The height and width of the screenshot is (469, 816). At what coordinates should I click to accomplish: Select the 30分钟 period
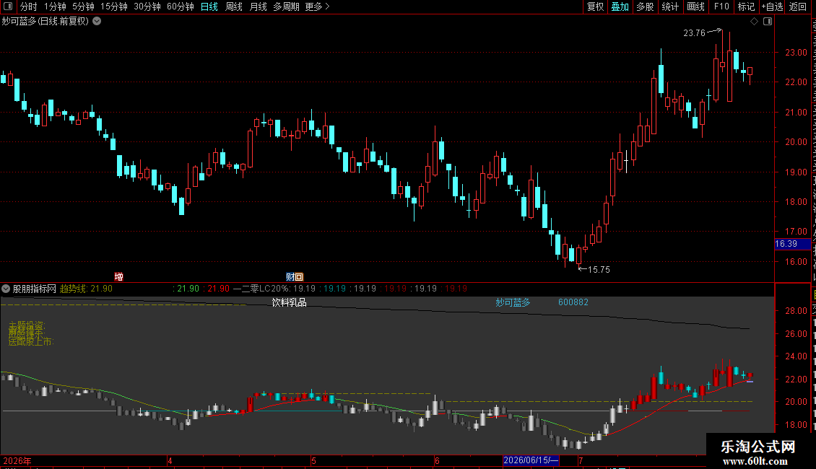click(147, 6)
